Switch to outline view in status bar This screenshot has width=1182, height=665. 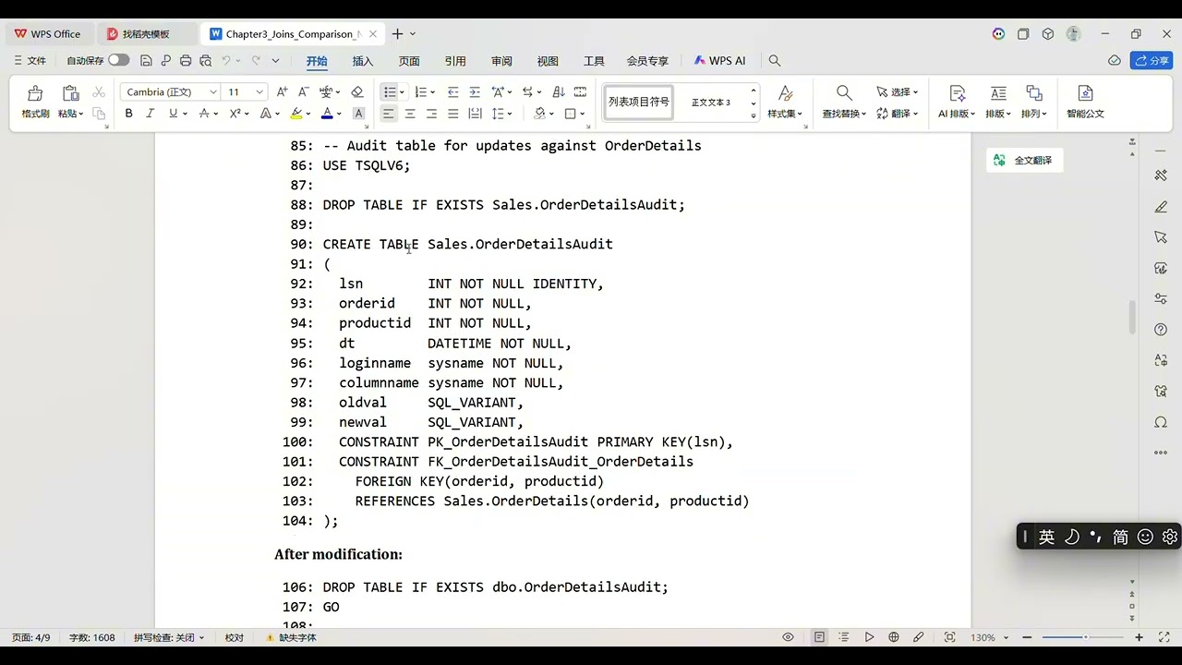coord(844,637)
